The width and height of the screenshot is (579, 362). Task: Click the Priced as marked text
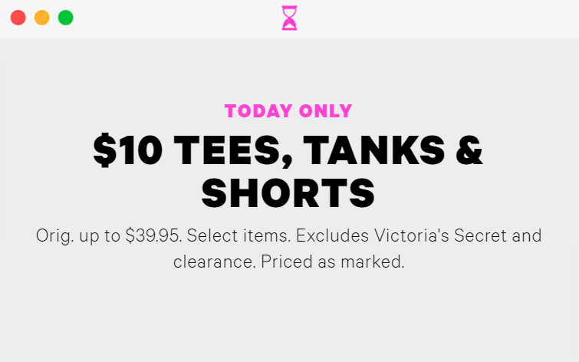coord(333,262)
